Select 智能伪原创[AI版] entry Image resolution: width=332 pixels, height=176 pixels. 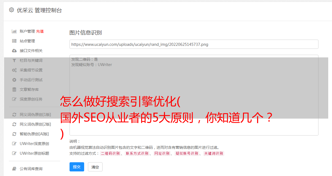[x=34, y=134]
